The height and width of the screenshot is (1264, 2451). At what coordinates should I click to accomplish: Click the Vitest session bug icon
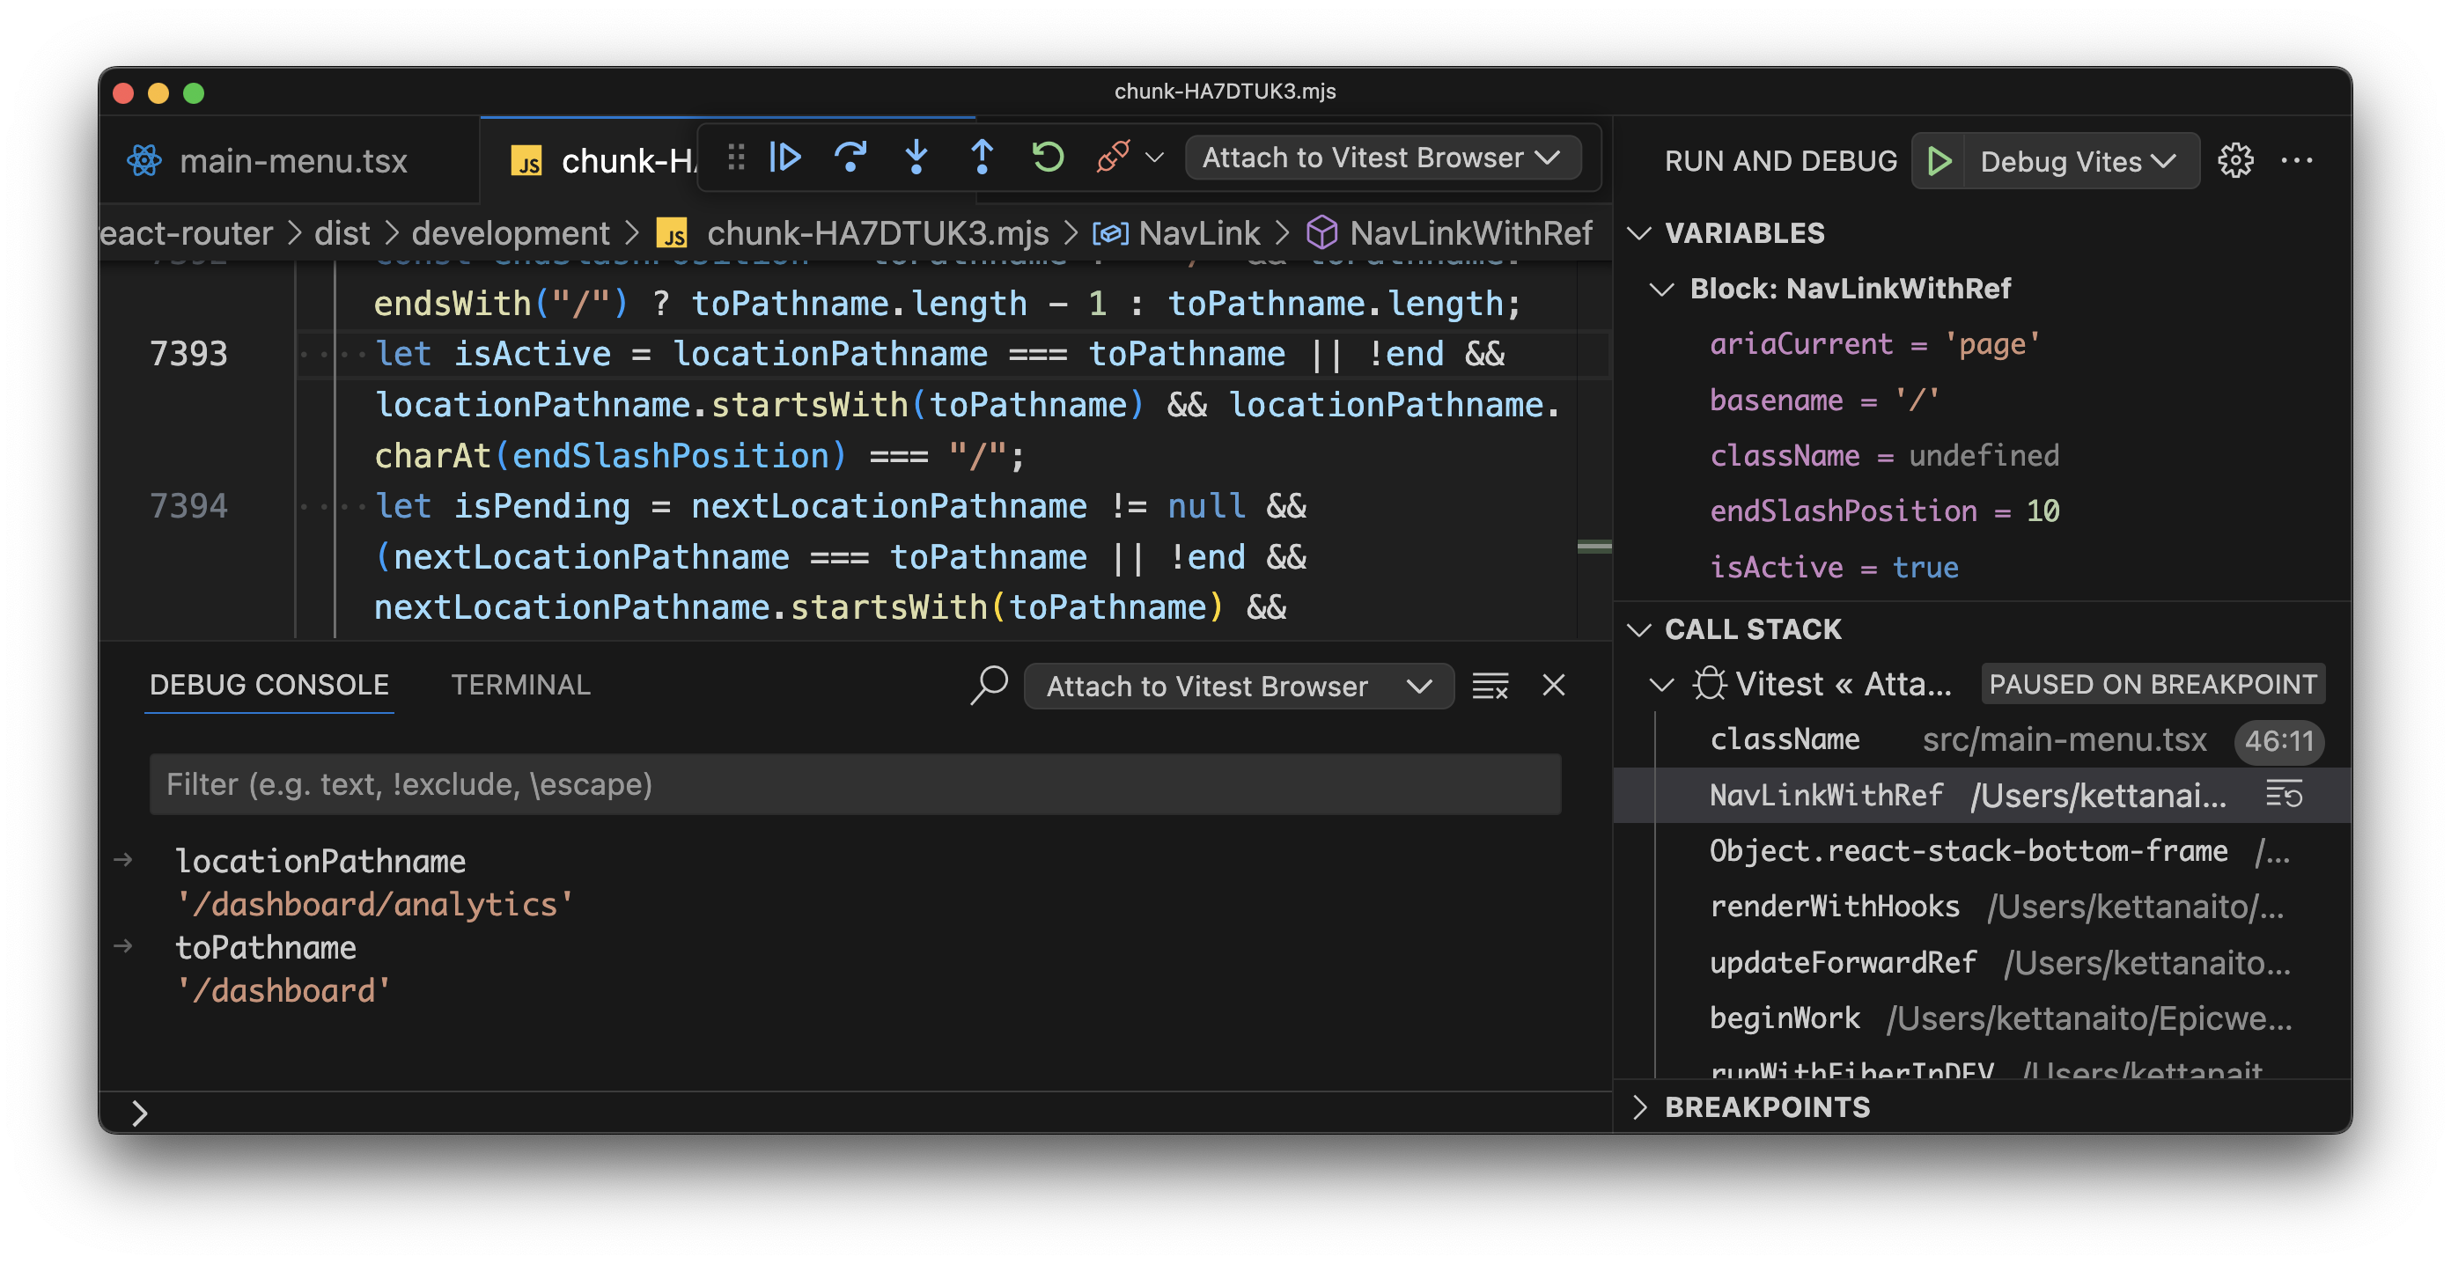(x=1709, y=684)
